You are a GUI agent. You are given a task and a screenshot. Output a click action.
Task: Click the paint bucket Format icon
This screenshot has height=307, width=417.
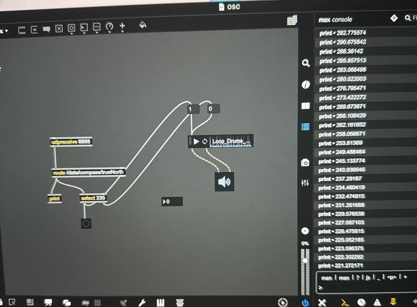[x=143, y=25]
